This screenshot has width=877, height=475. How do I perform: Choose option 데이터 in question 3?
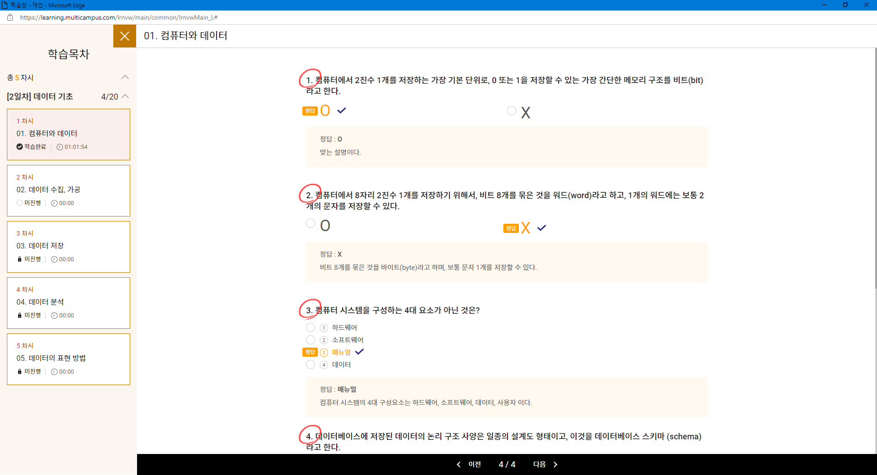point(311,364)
